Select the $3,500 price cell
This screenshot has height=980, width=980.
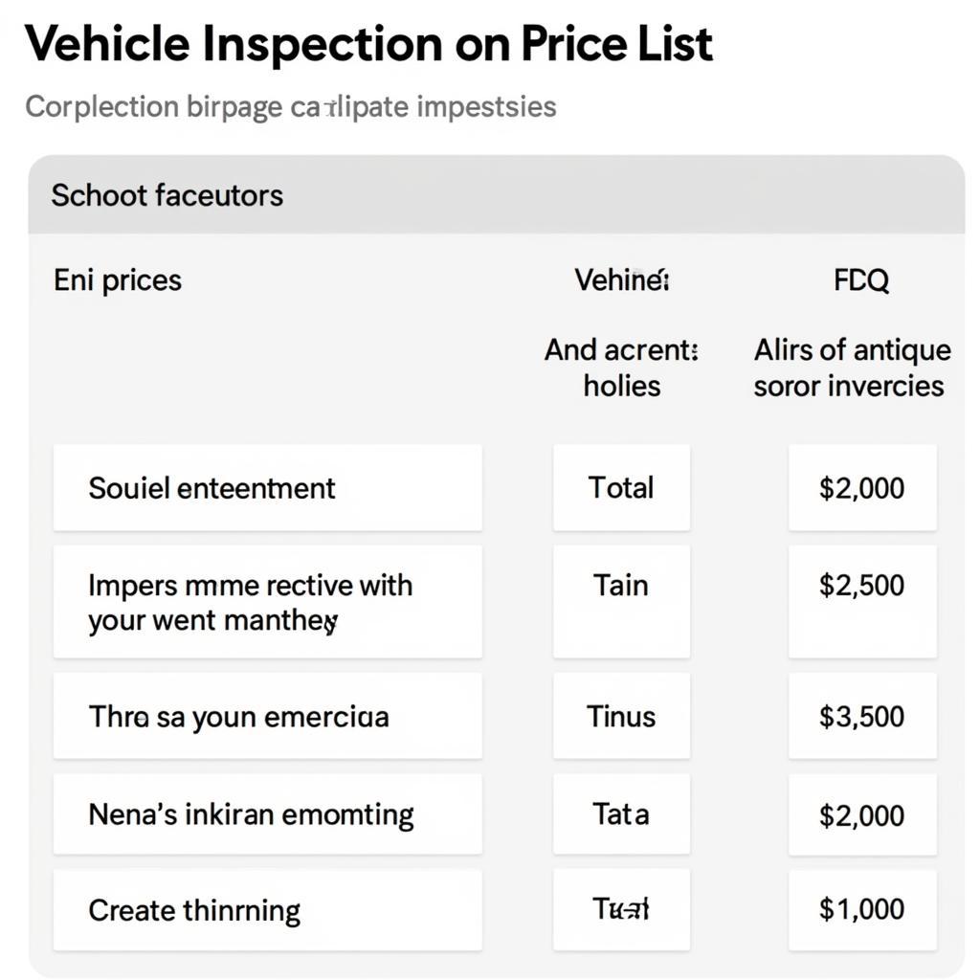862,717
